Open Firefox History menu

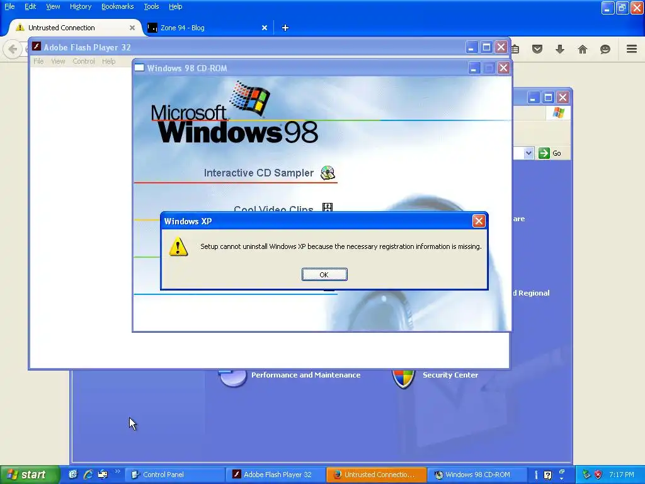(81, 6)
